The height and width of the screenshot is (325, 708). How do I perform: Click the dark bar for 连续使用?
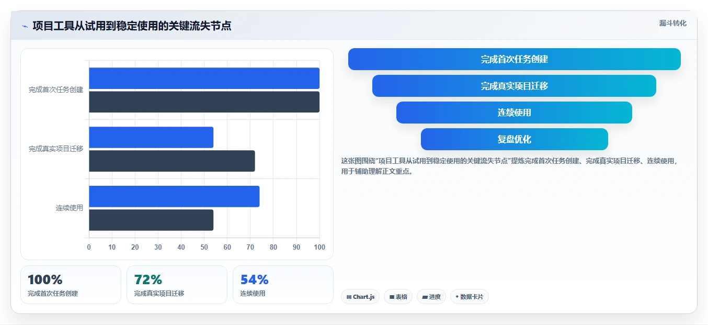(x=151, y=220)
